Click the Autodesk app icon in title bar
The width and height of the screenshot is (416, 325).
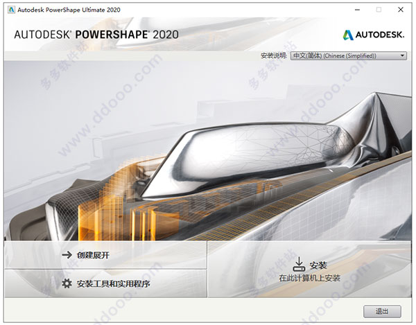[11, 10]
